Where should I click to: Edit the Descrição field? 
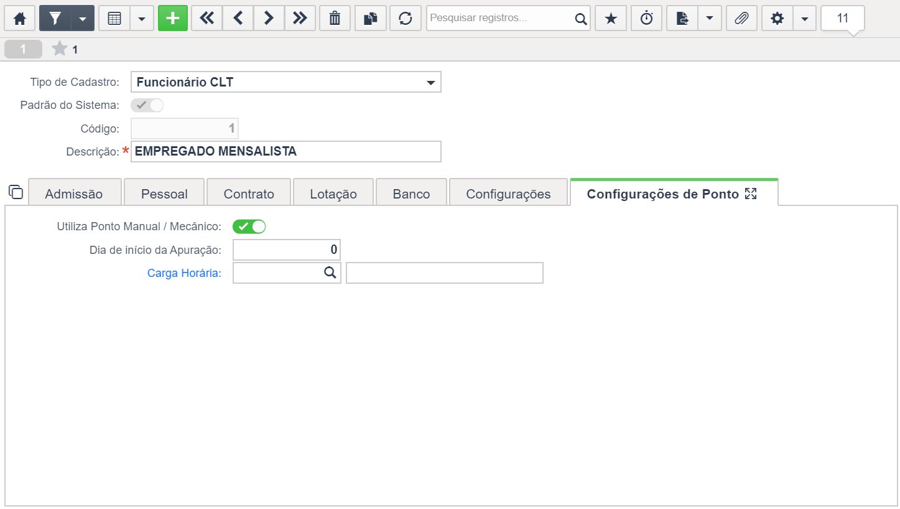[x=286, y=151]
